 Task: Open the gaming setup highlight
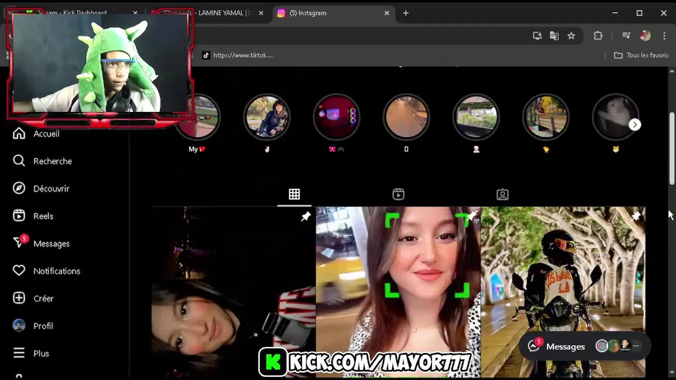[x=336, y=117]
